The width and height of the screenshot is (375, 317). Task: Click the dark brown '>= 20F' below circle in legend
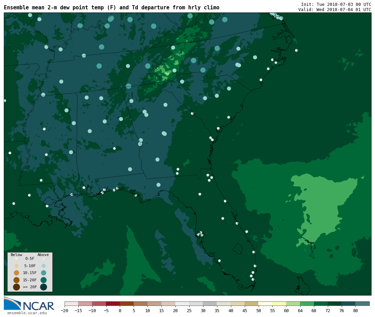(16, 287)
